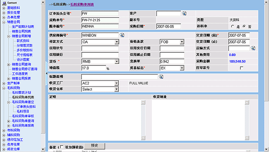Expand the 色布仓库 tree node

click(x=4, y=145)
